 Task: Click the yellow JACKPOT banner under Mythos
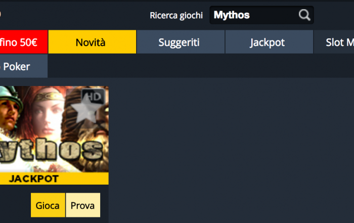[54, 179]
